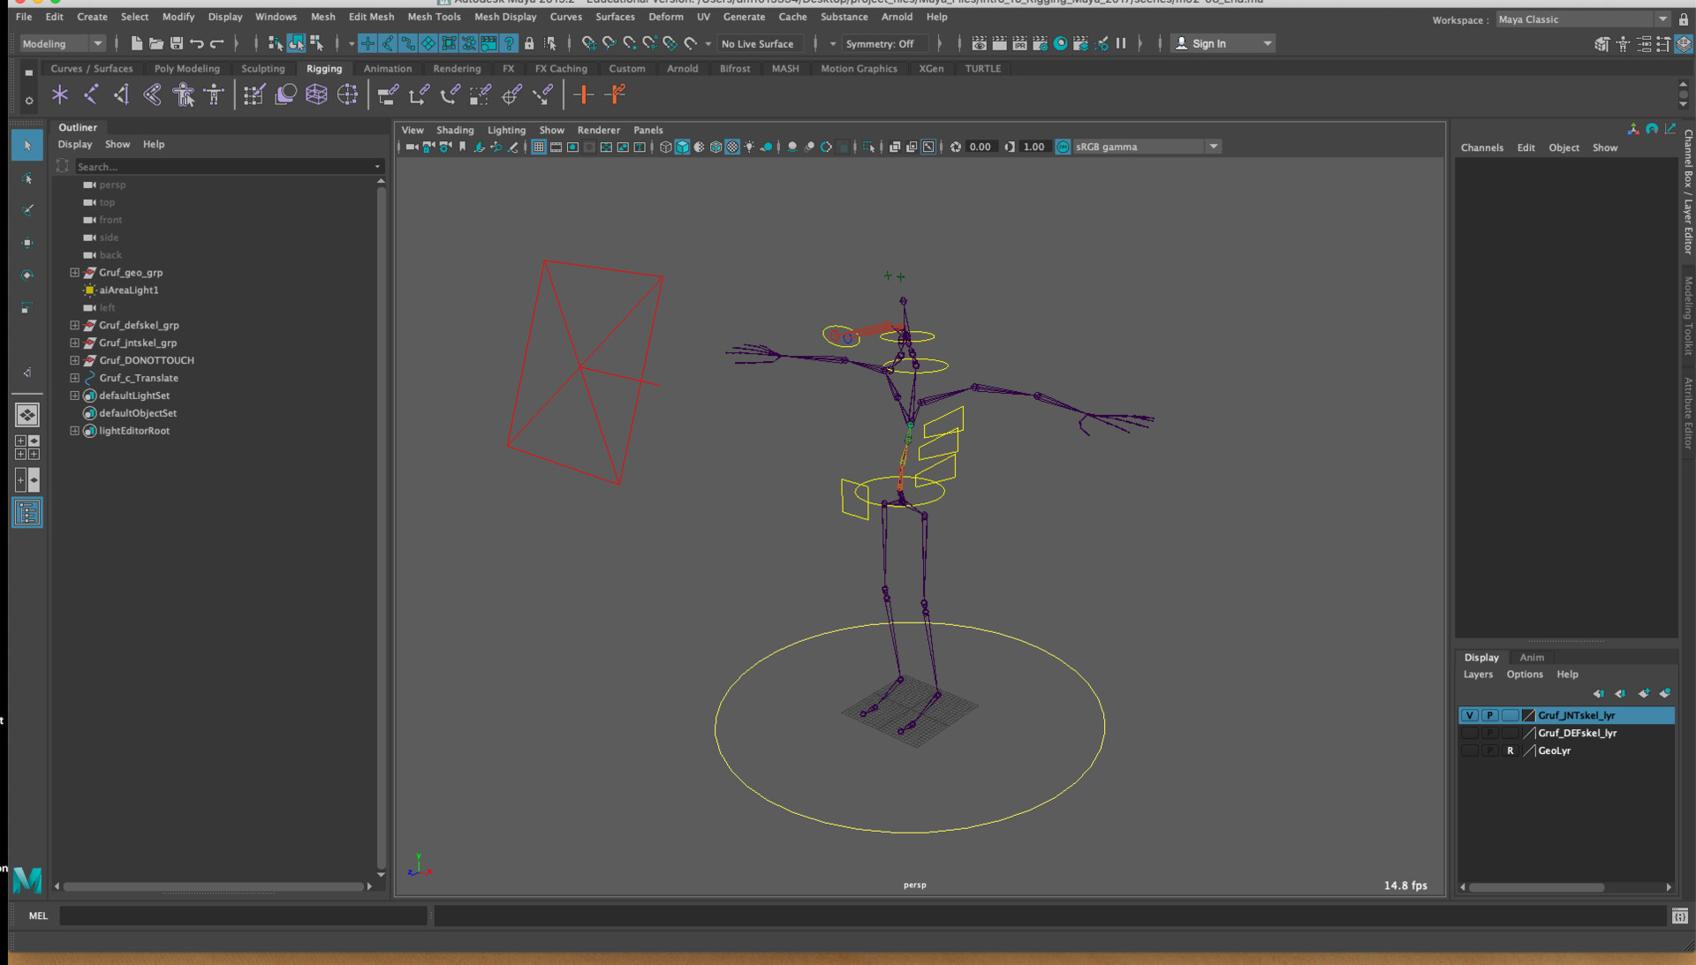1696x965 pixels.
Task: Select the Paint Skin Weights icon
Action: pyautogui.click(x=254, y=94)
